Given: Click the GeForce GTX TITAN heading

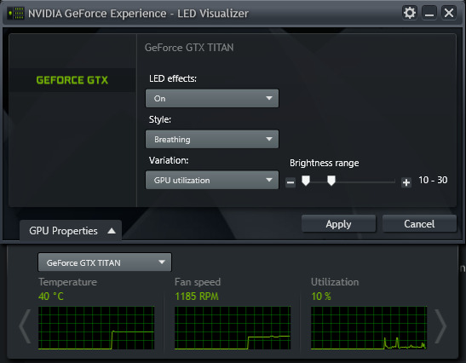Looking at the screenshot, I should [x=189, y=48].
